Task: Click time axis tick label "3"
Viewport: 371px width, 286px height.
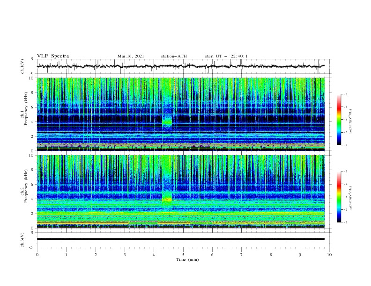Action: coord(125,255)
